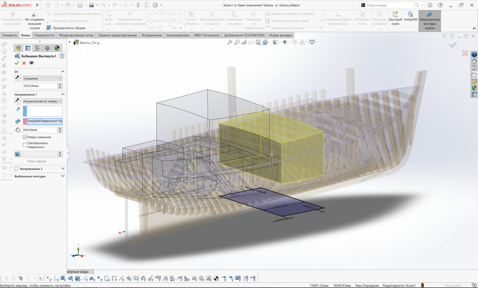
Task: Open the ConfigurationManager tab icon
Action: point(37,48)
